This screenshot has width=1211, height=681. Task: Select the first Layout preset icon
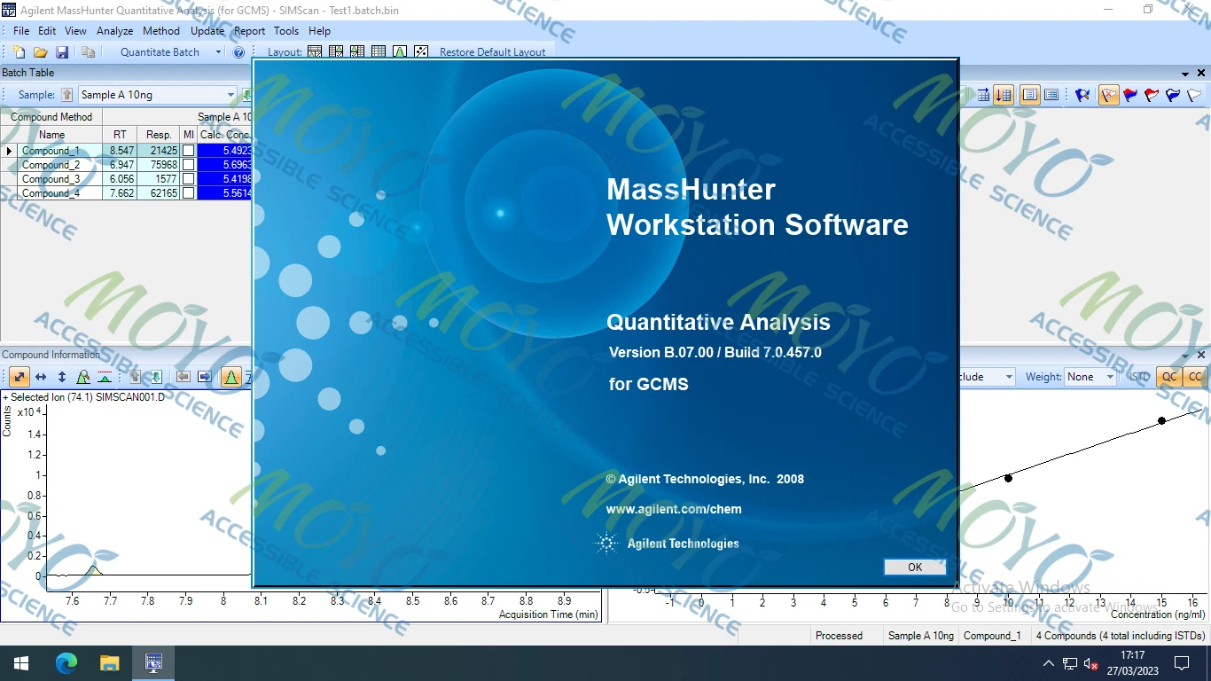[315, 52]
